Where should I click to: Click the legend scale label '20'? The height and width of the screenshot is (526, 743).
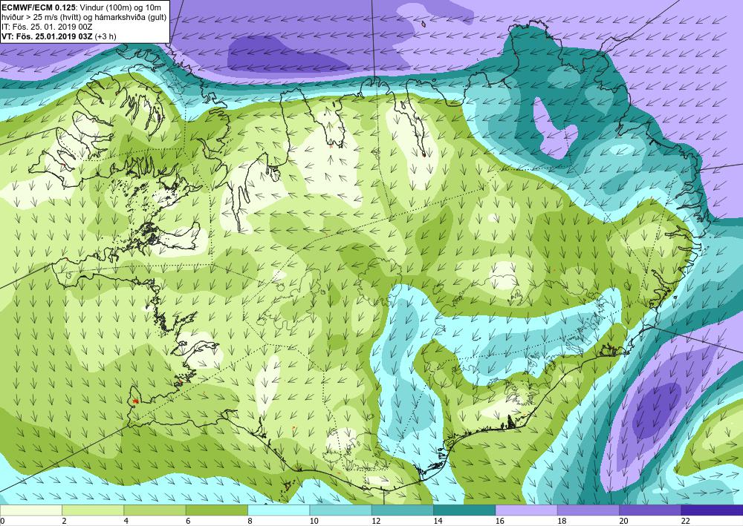tap(623, 521)
